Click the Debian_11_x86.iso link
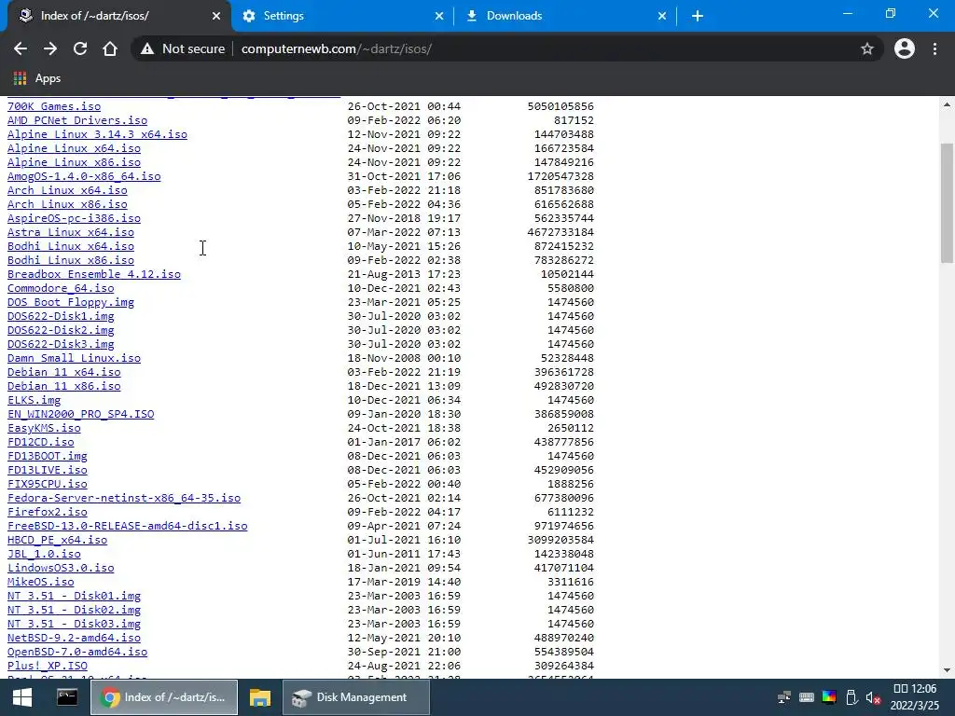Screen dimensions: 955x716 tap(64, 387)
